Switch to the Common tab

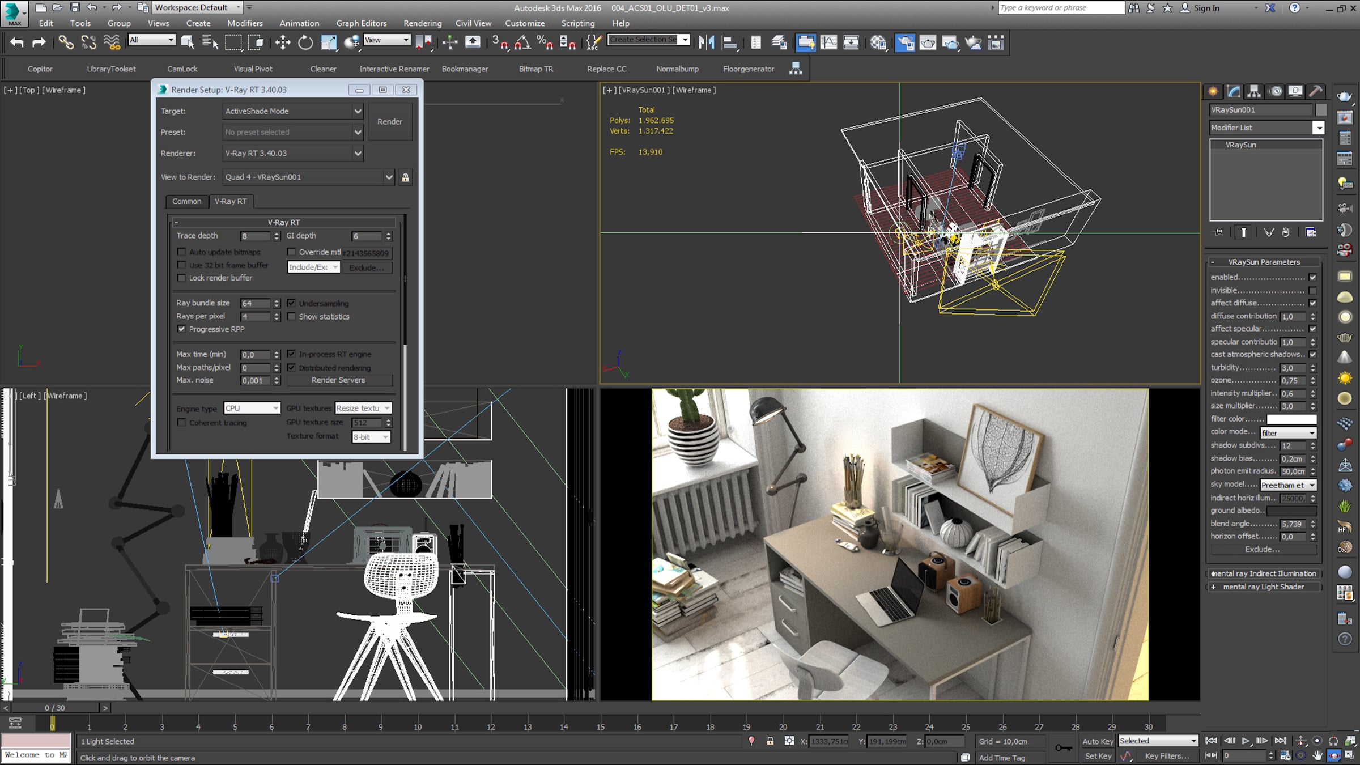[186, 201]
